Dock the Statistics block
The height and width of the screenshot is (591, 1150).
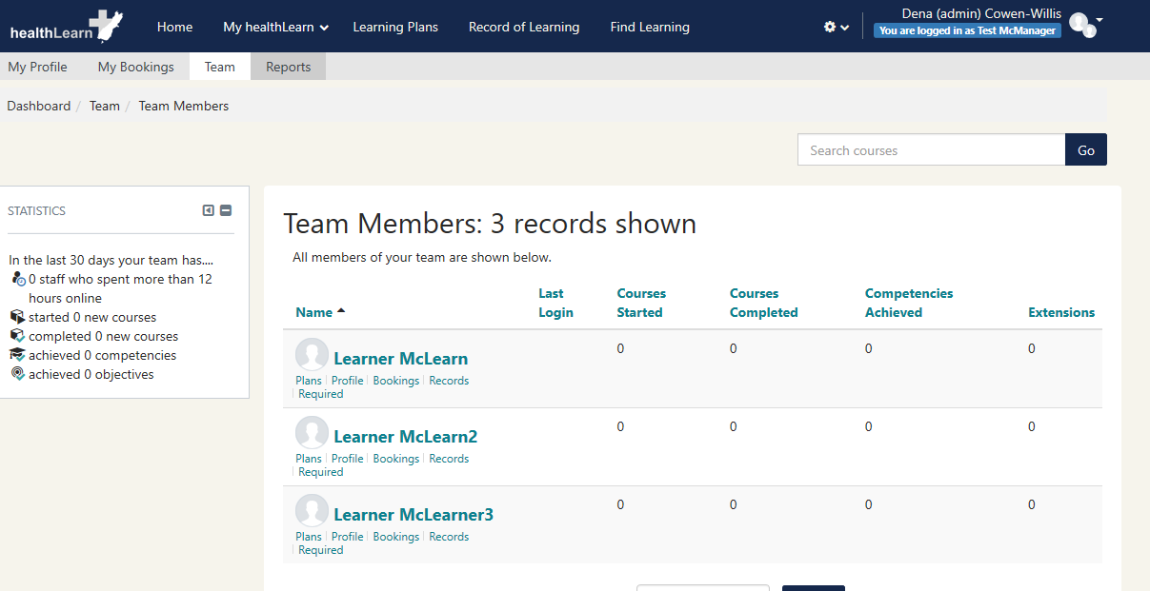click(209, 211)
